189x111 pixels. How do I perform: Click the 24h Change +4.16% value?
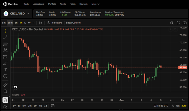point(64,15)
